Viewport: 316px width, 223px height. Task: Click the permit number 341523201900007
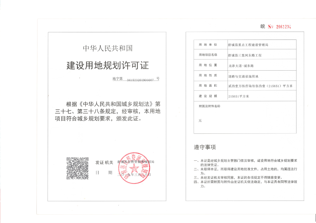click(140, 80)
